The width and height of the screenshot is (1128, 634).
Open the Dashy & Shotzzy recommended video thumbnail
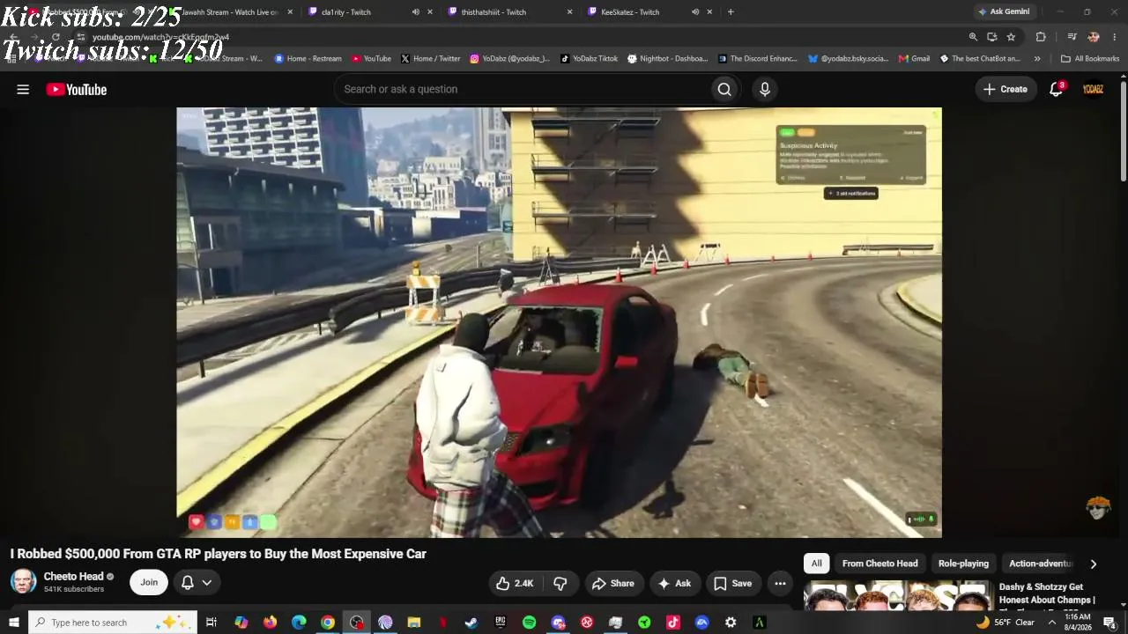[897, 595]
